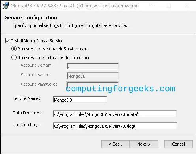Screen dimensions: 196x154
Task: Uncheck Install MongoD as a Service
Action: click(x=8, y=41)
